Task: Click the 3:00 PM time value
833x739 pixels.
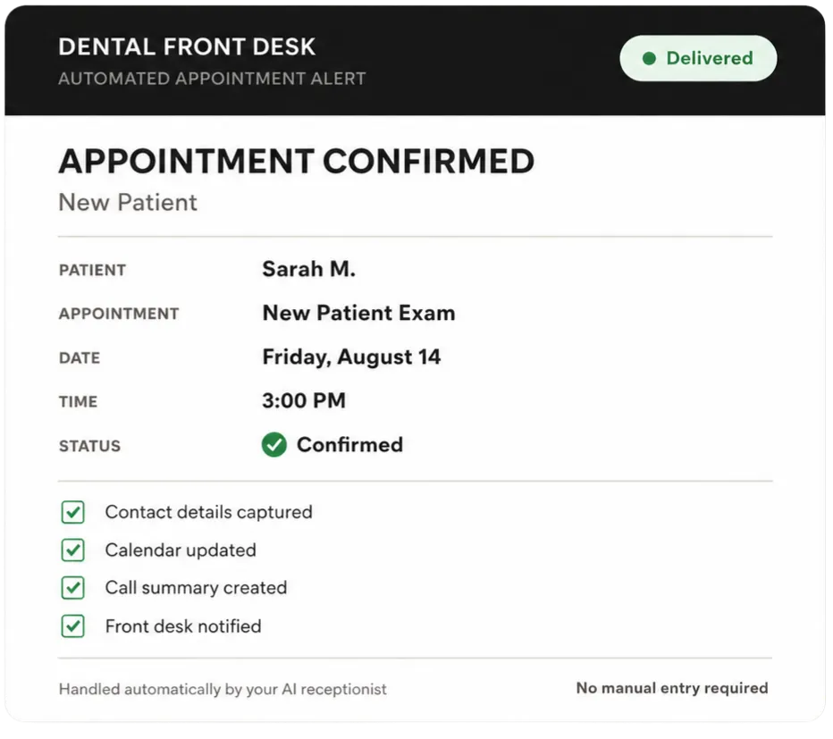Action: (x=304, y=400)
